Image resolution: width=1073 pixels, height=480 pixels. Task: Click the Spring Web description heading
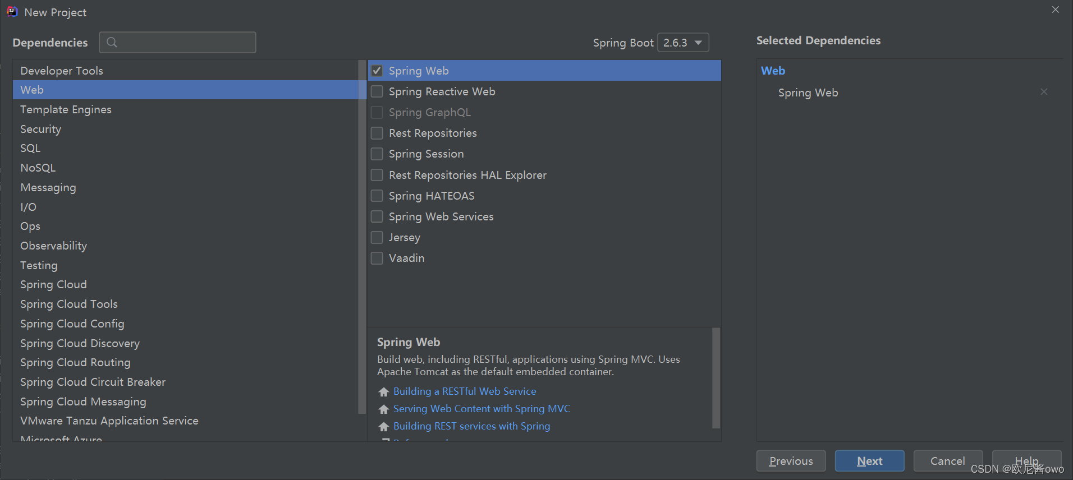409,342
